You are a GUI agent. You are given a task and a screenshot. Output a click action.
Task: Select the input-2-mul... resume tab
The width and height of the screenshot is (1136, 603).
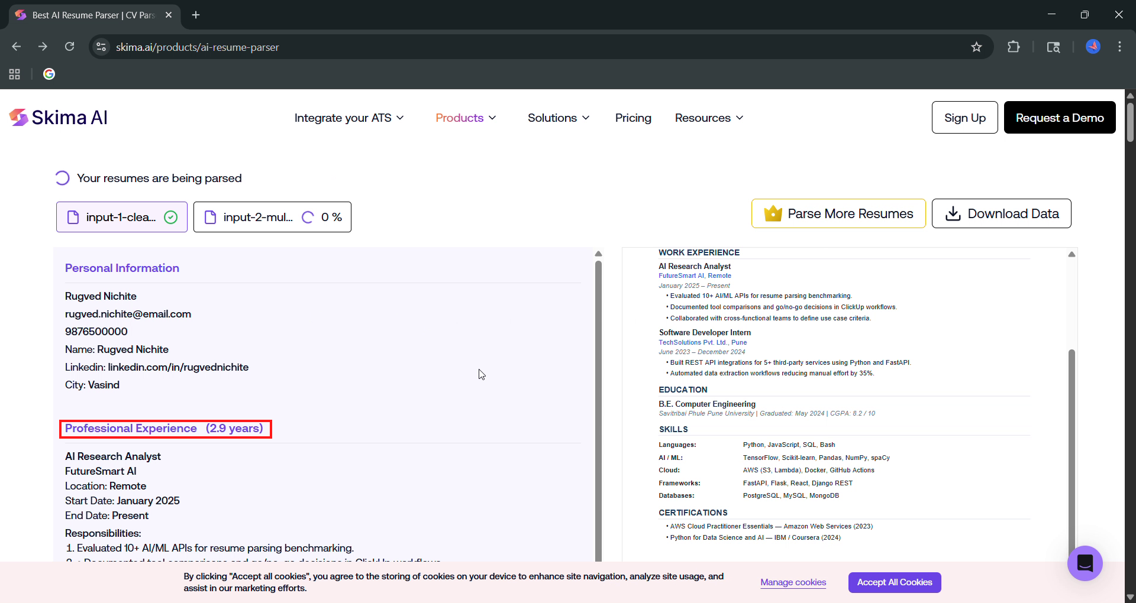pyautogui.click(x=272, y=217)
